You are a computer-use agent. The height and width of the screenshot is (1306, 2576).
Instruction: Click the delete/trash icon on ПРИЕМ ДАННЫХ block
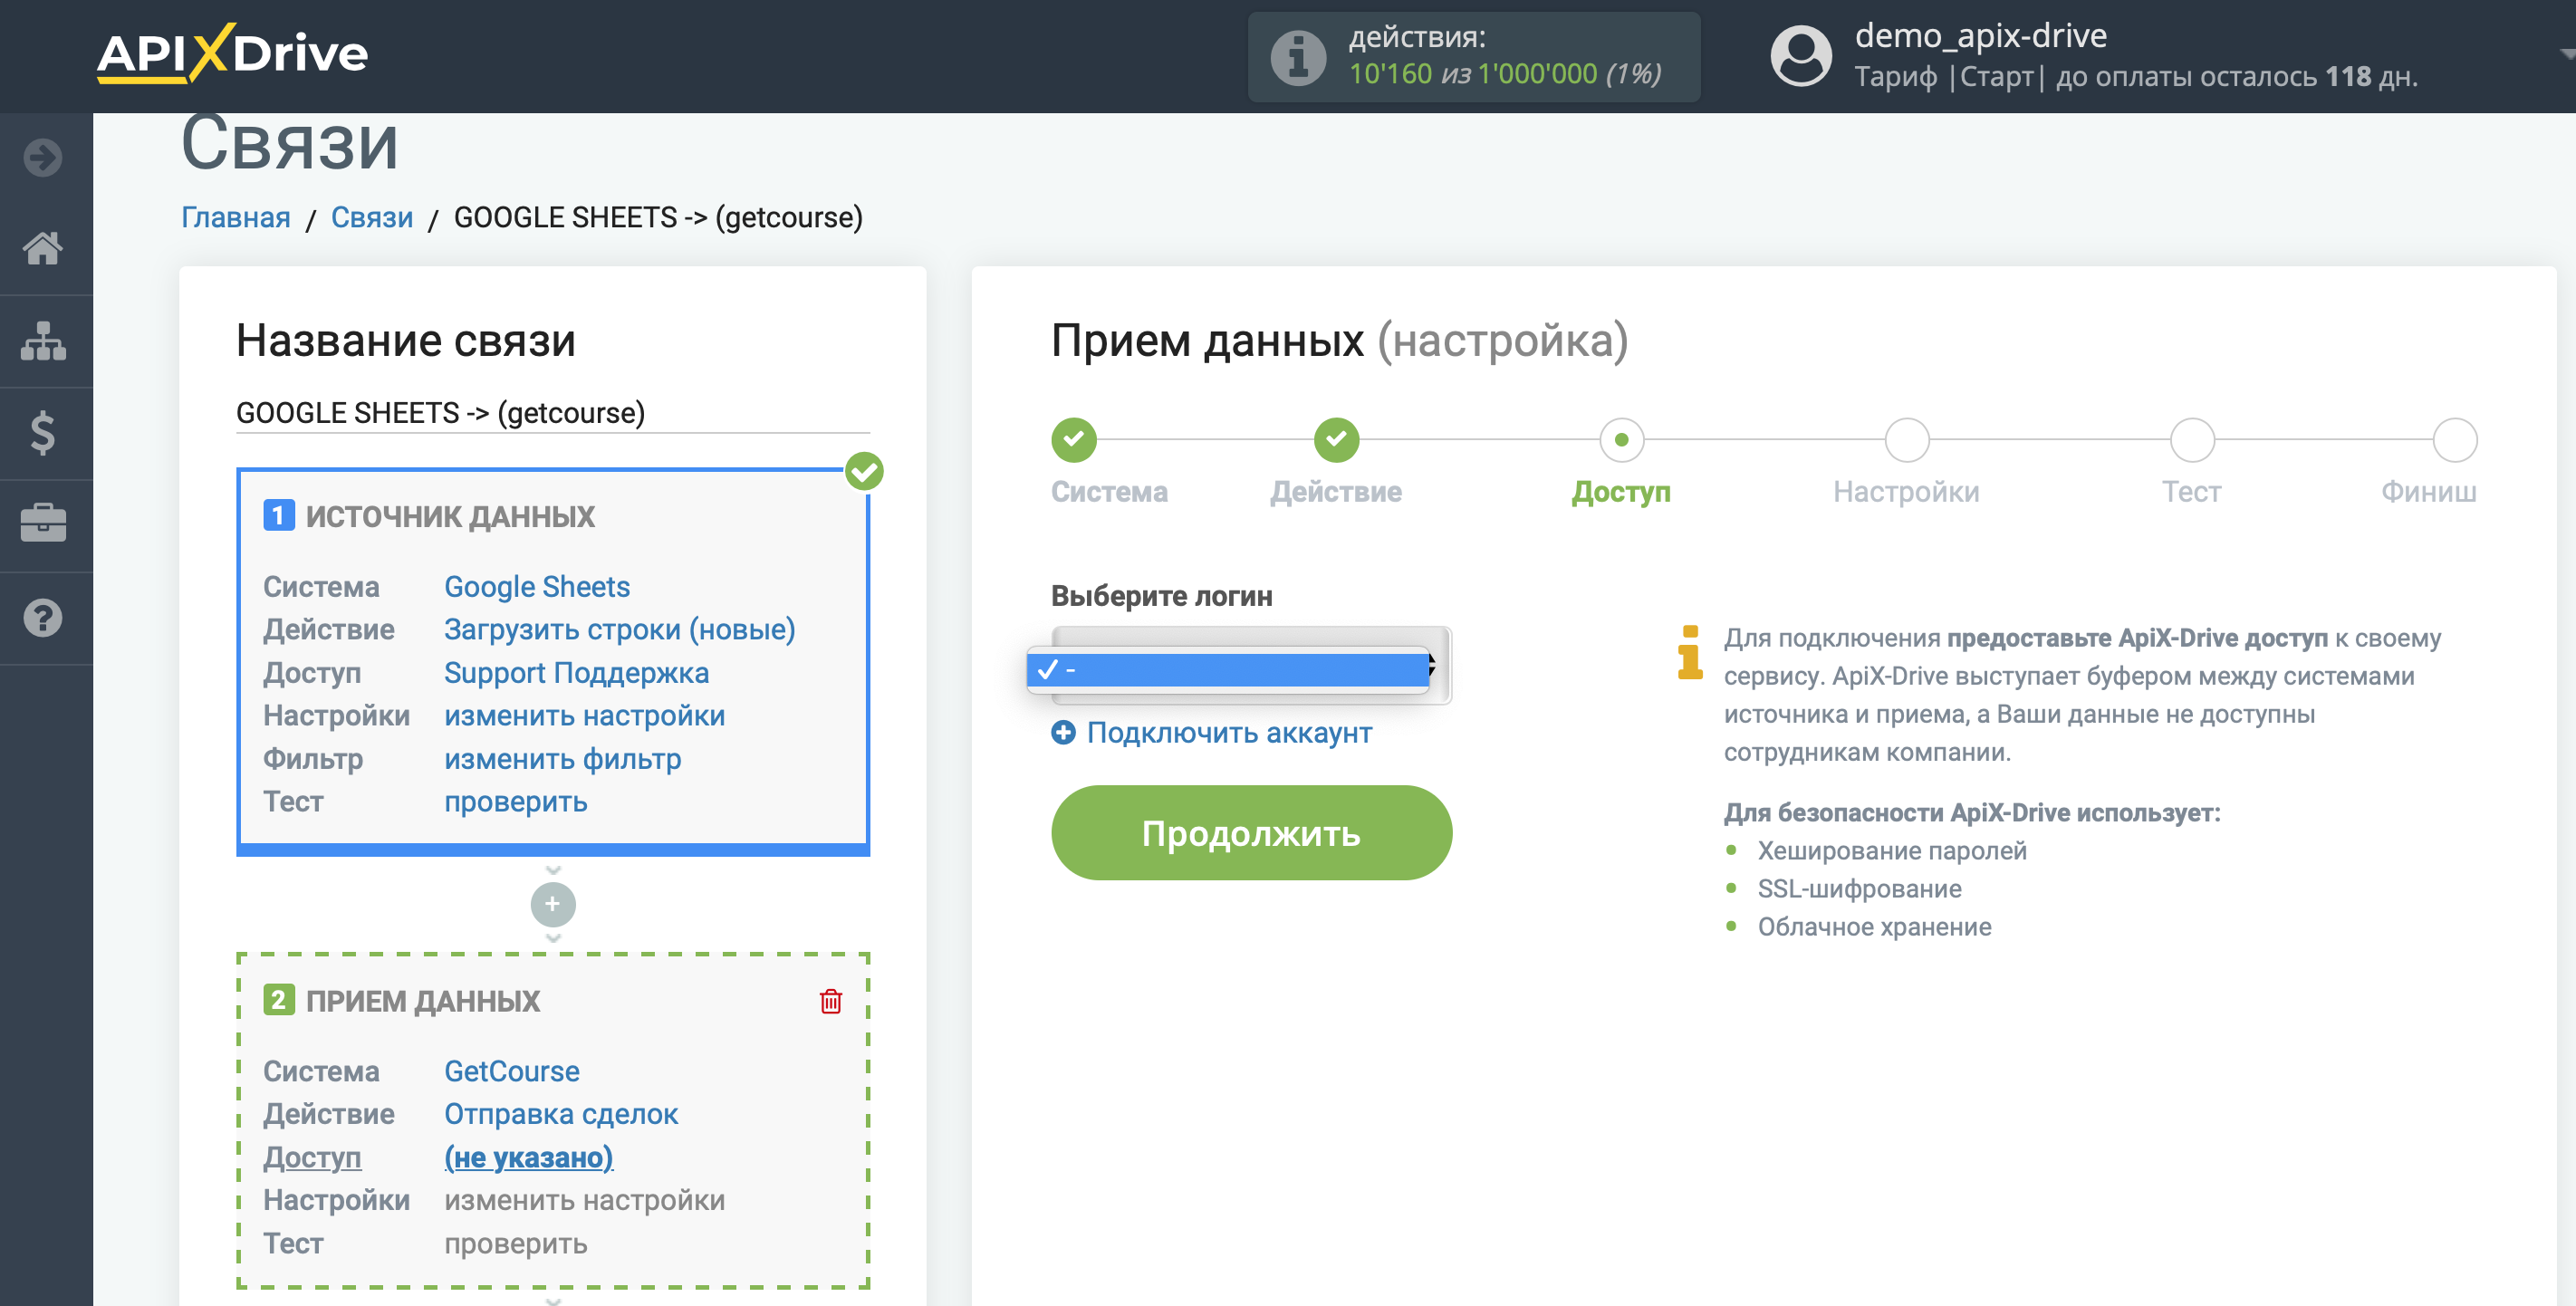point(830,1001)
